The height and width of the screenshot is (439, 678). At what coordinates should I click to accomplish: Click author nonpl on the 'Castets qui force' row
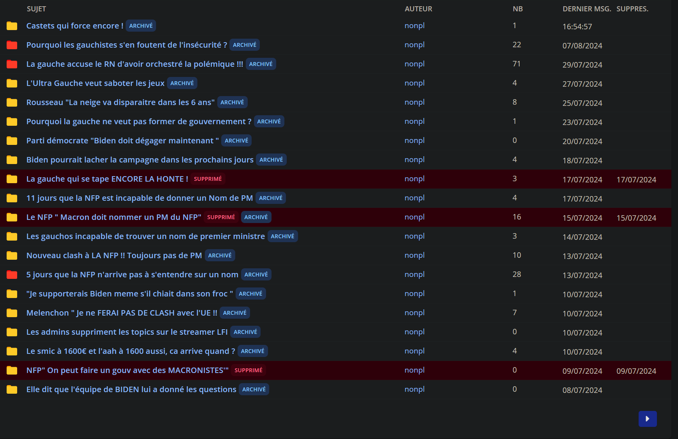click(414, 26)
